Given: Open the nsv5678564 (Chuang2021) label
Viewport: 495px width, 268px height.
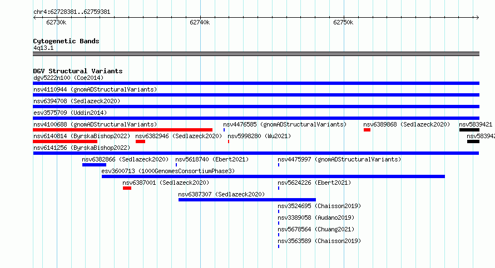Looking at the screenshot, I should (x=316, y=229).
